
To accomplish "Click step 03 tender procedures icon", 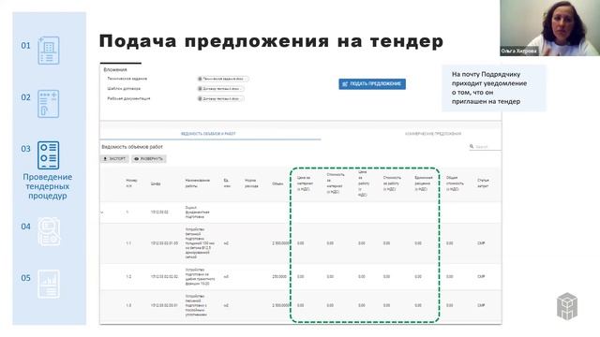I will 49,155.
